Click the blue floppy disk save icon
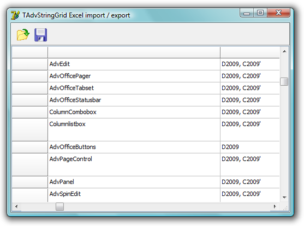 click(x=41, y=35)
